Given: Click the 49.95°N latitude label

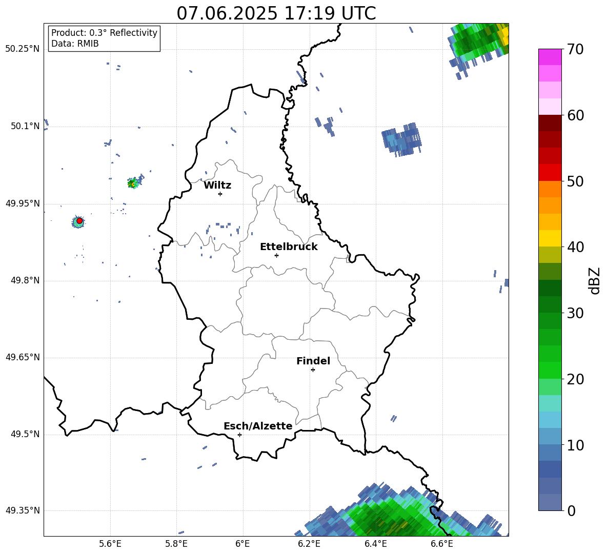Looking at the screenshot, I should click(23, 203).
